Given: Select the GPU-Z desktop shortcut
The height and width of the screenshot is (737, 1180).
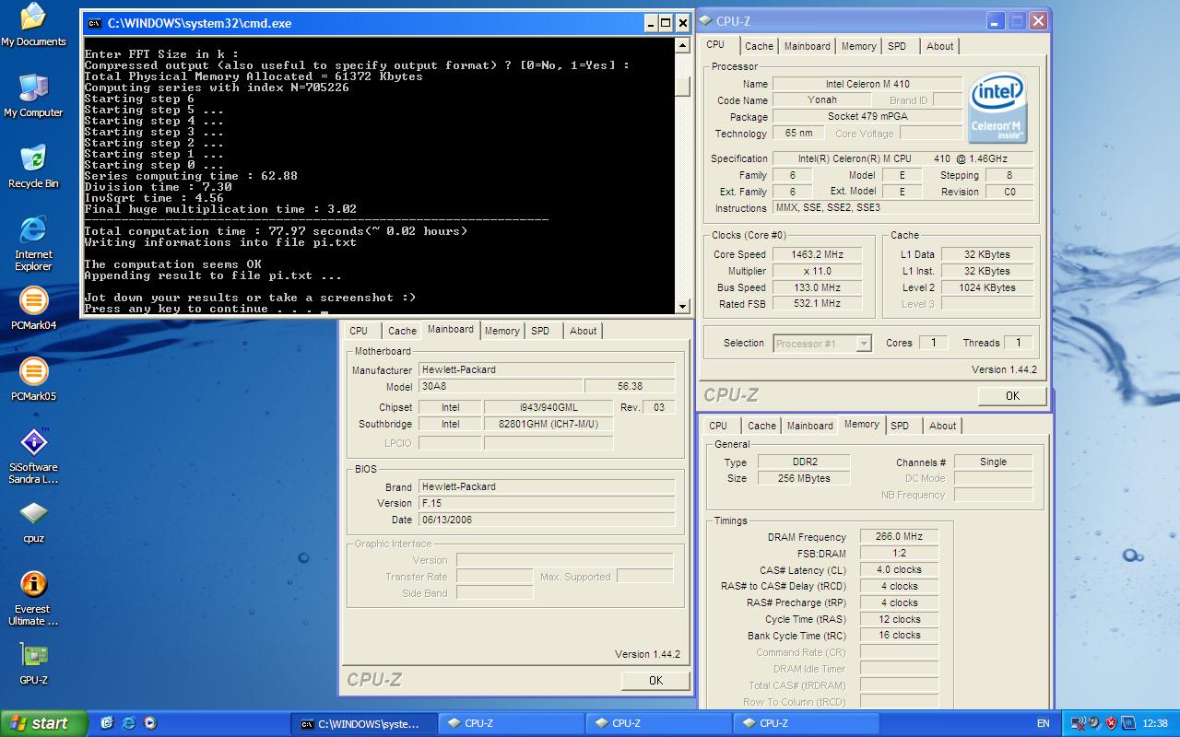Looking at the screenshot, I should pyautogui.click(x=33, y=663).
